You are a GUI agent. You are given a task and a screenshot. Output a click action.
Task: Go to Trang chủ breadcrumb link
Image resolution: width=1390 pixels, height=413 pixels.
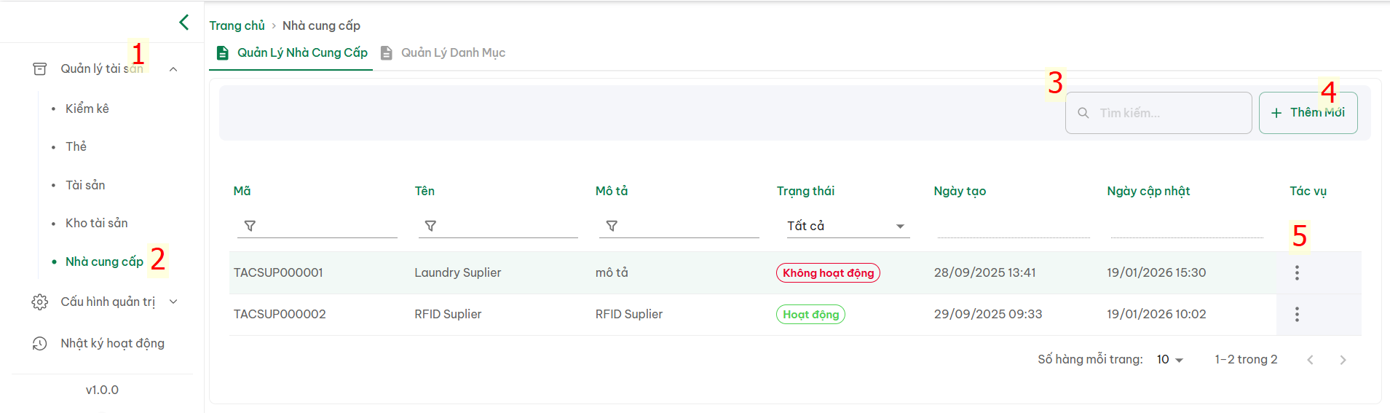coord(237,25)
